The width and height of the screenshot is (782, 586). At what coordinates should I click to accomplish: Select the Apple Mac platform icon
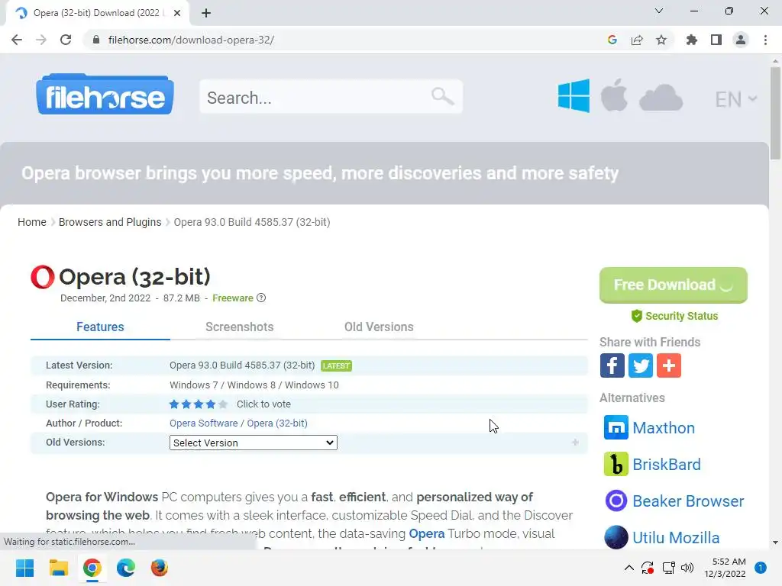pyautogui.click(x=614, y=95)
